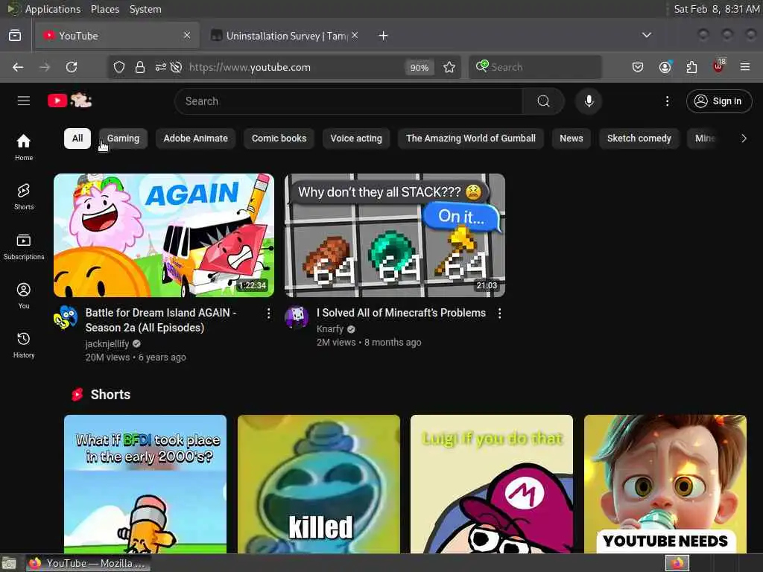763x572 pixels.
Task: Select the Gaming filter chip
Action: point(123,139)
